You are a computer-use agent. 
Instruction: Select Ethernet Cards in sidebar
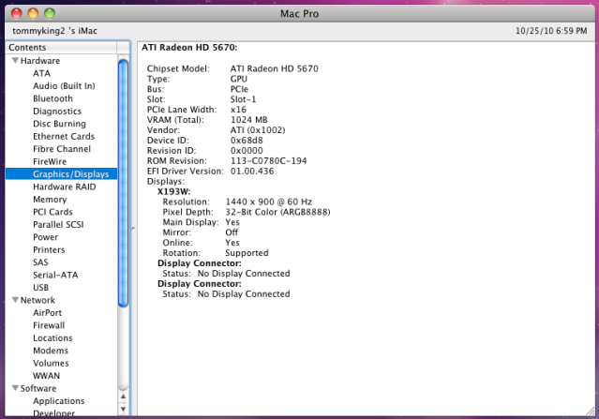point(64,137)
